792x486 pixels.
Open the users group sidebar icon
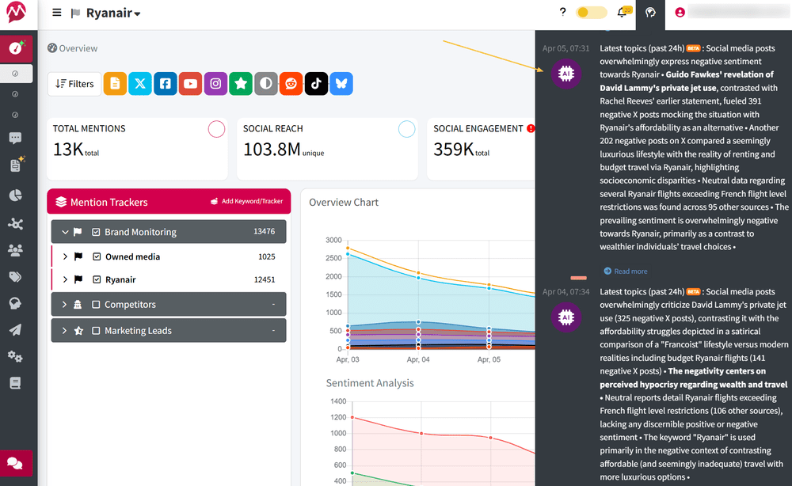pyautogui.click(x=15, y=250)
